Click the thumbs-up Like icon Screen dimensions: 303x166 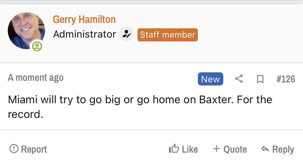(174, 149)
